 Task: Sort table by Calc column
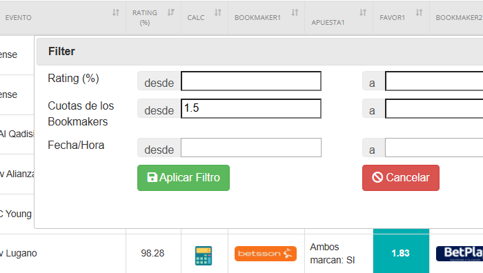click(218, 12)
